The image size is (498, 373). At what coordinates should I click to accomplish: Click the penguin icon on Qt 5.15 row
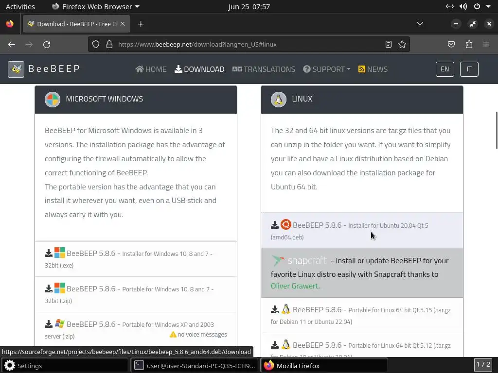point(286,309)
